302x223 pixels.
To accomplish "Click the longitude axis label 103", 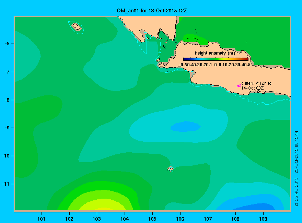I will (97, 219).
